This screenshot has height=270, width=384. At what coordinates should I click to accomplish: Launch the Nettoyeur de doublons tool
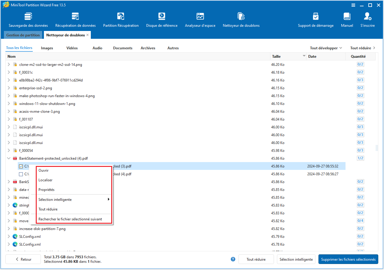pyautogui.click(x=241, y=19)
